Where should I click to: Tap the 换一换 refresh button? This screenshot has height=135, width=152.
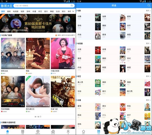[x=38, y=117]
